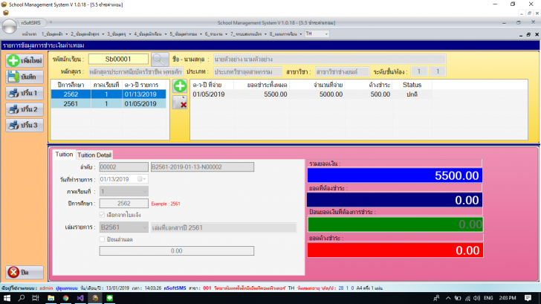
Task: Click the magnifier search icon beside student ID
Action: (x=160, y=59)
